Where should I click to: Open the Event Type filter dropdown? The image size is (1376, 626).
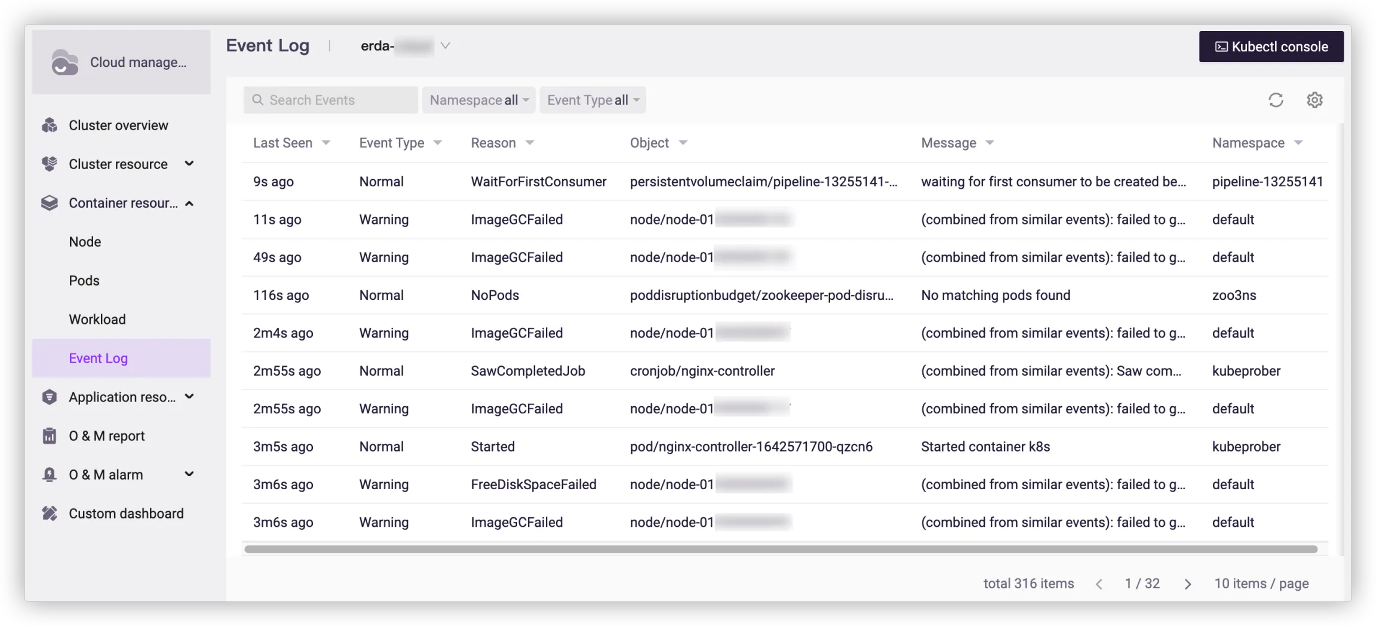tap(592, 100)
